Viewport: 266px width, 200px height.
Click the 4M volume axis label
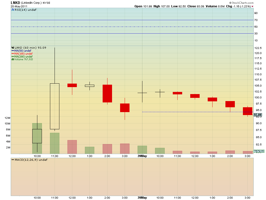coord(8,142)
